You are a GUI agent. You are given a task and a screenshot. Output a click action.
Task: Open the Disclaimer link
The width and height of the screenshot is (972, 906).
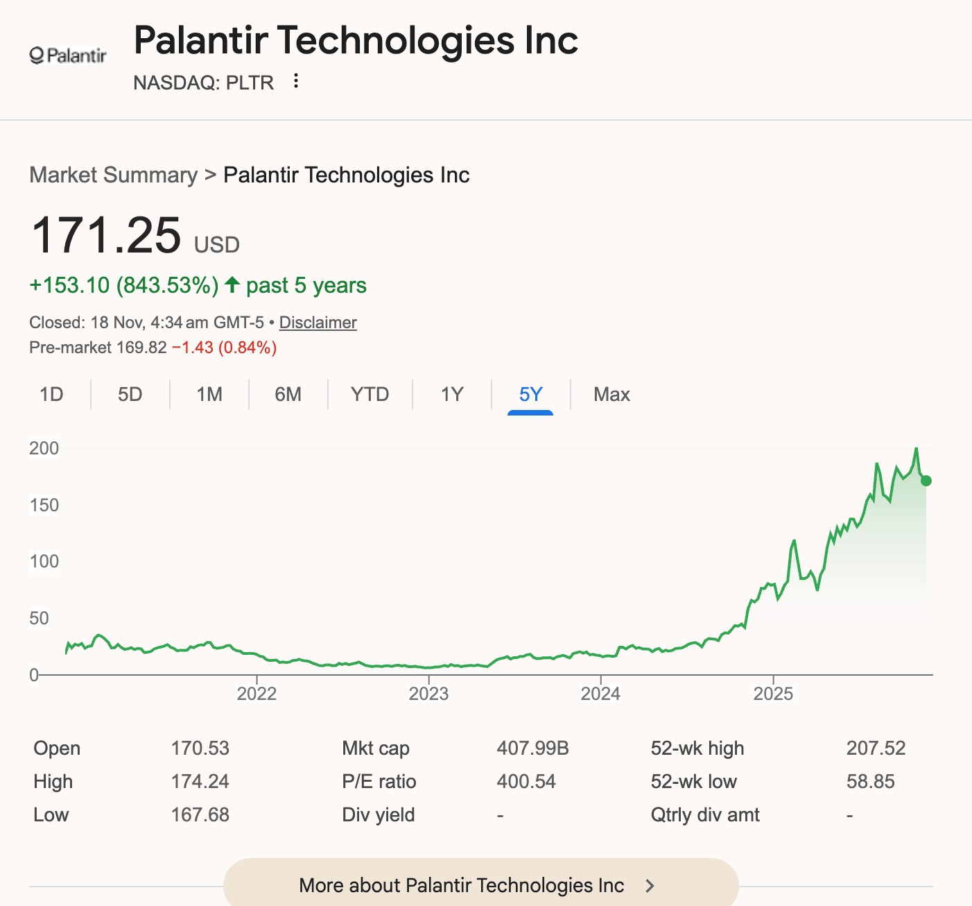[318, 323]
